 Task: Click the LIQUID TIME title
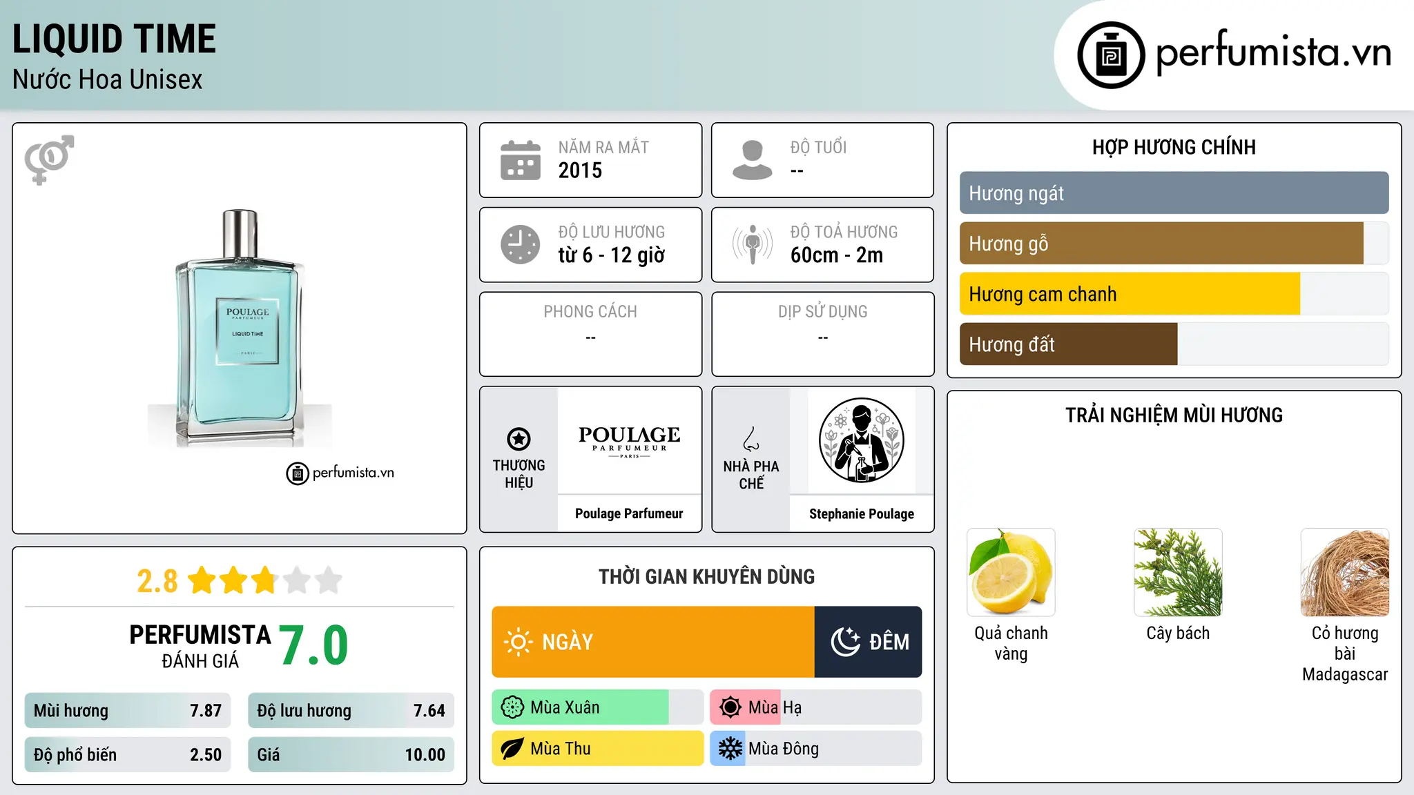115,39
